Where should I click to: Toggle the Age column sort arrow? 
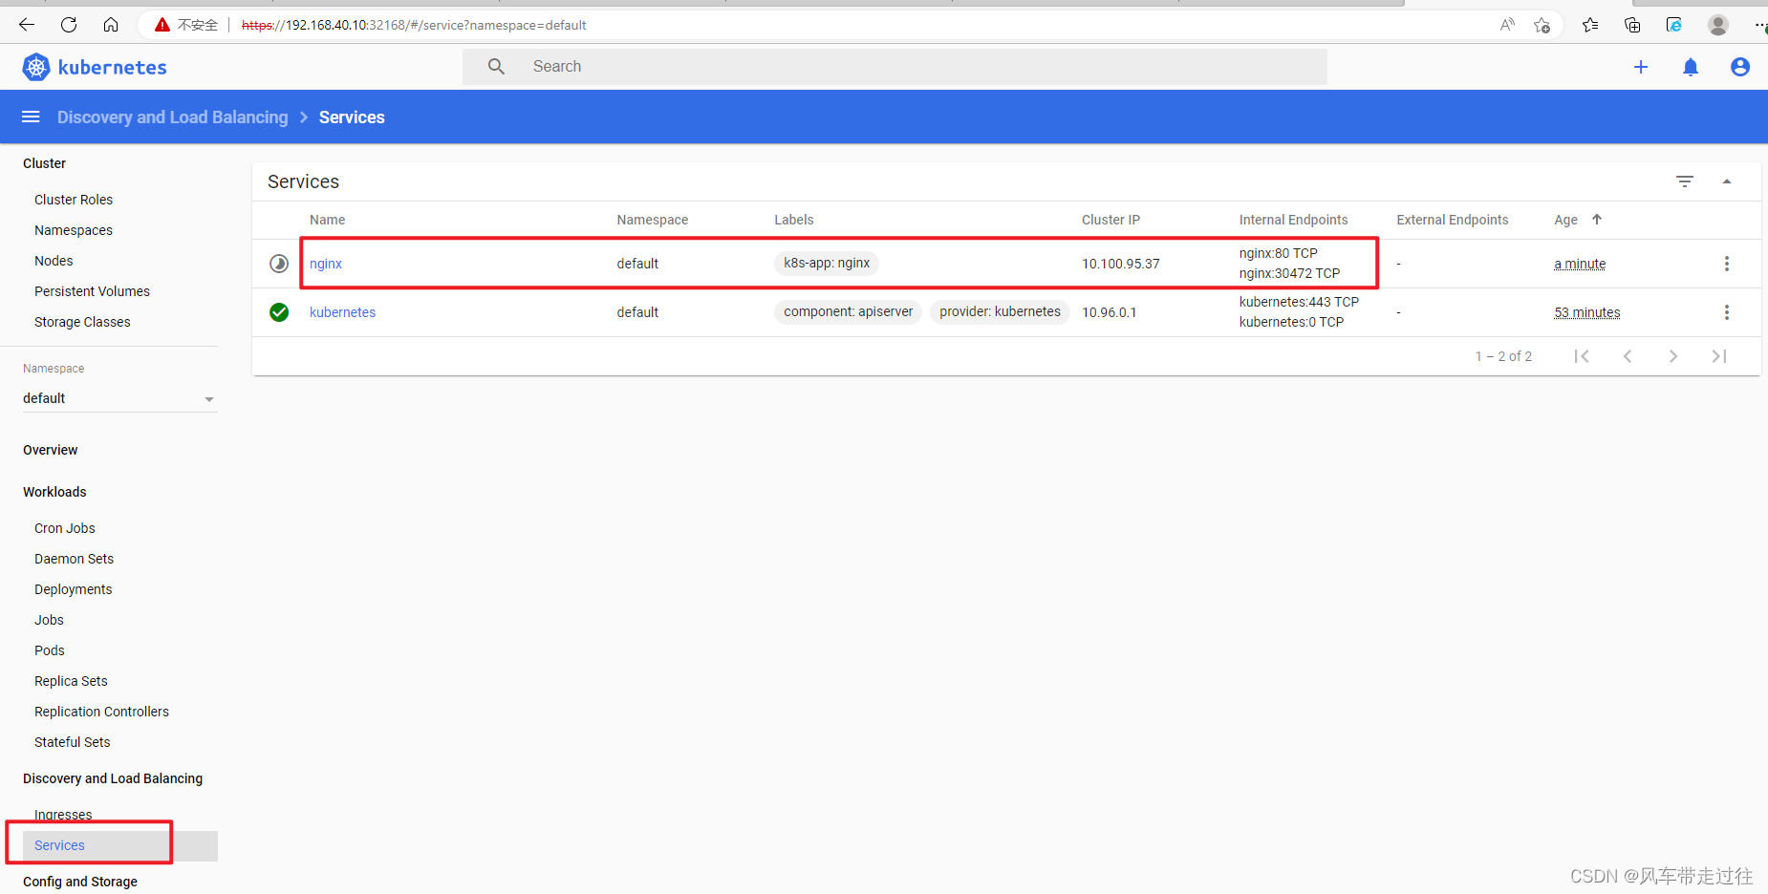[1598, 220]
